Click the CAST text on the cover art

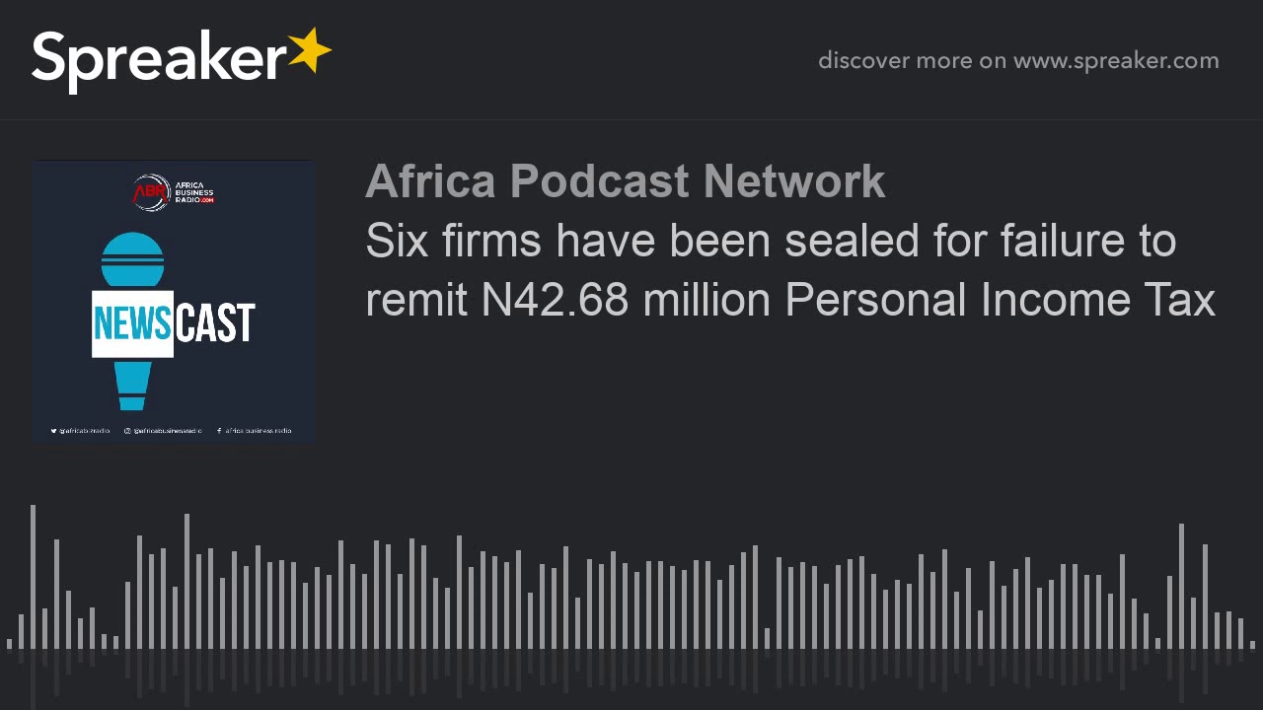(214, 323)
